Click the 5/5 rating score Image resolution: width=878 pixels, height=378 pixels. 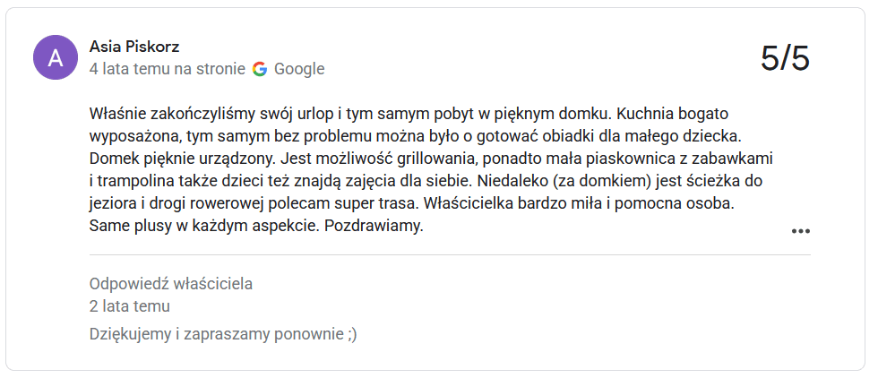coord(785,57)
